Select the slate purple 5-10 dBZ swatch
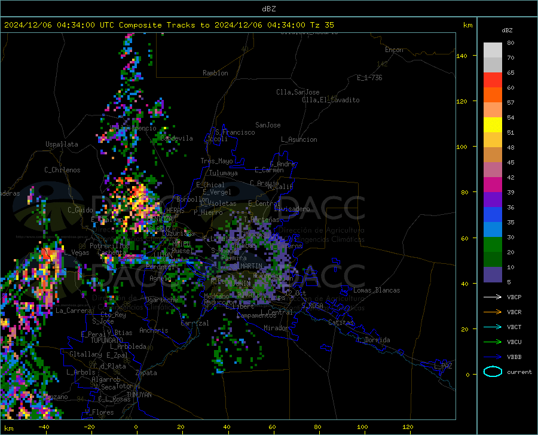538x435 pixels. coord(493,275)
